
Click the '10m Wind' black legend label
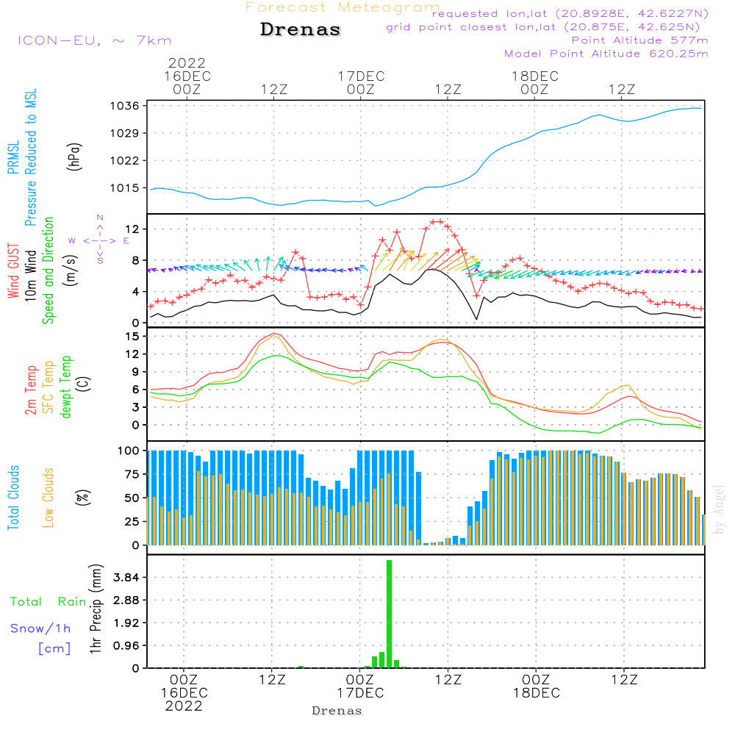pyautogui.click(x=30, y=275)
